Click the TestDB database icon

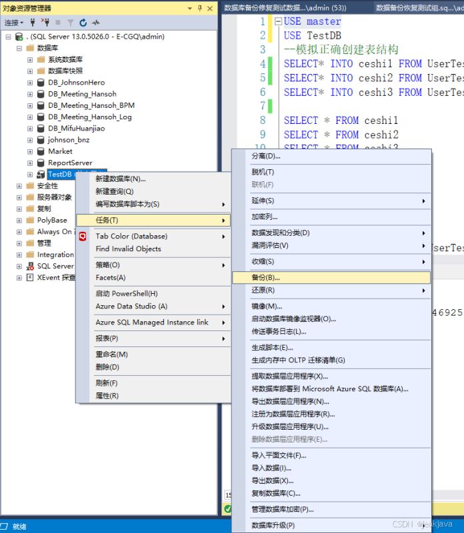click(x=41, y=175)
